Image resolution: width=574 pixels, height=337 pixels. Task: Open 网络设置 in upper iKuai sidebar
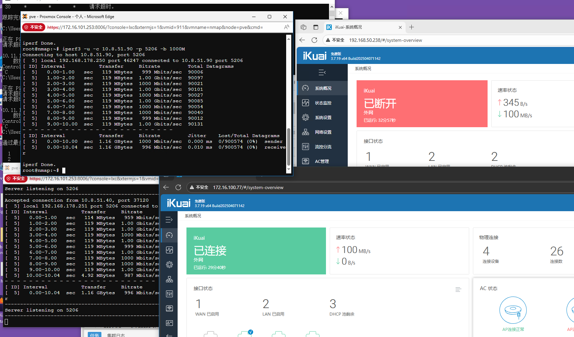(322, 132)
